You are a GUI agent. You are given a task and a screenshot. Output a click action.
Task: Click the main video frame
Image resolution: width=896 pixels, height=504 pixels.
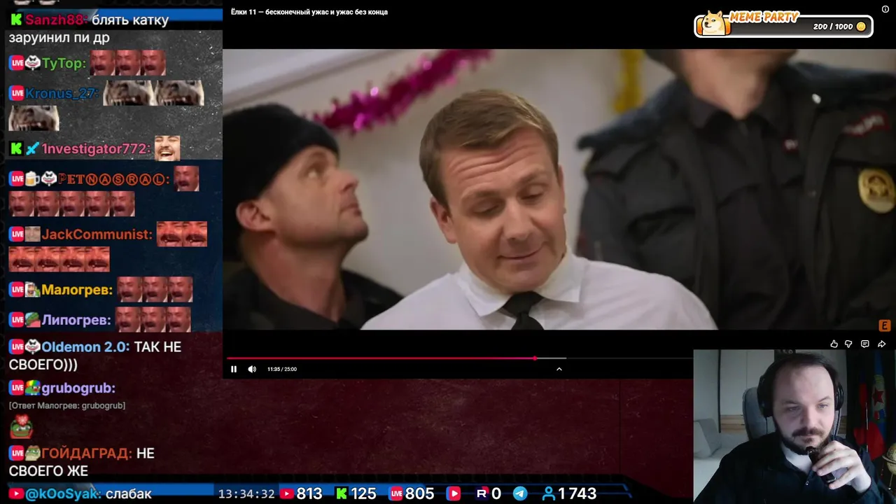point(559,189)
